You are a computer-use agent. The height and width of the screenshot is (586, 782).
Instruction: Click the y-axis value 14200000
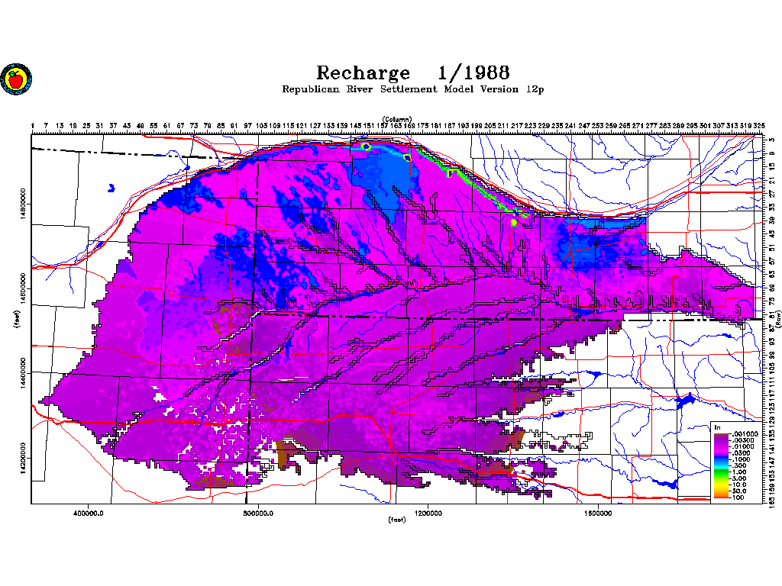[24, 458]
